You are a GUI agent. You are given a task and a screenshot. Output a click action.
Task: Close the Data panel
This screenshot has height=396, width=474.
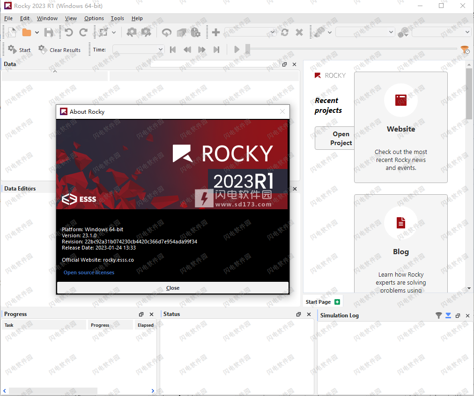tap(295, 64)
